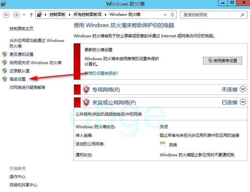Select Windows 防火墙 breadcrumb item
Image resolution: width=250 pixels, height=192 pixels.
coord(125,15)
